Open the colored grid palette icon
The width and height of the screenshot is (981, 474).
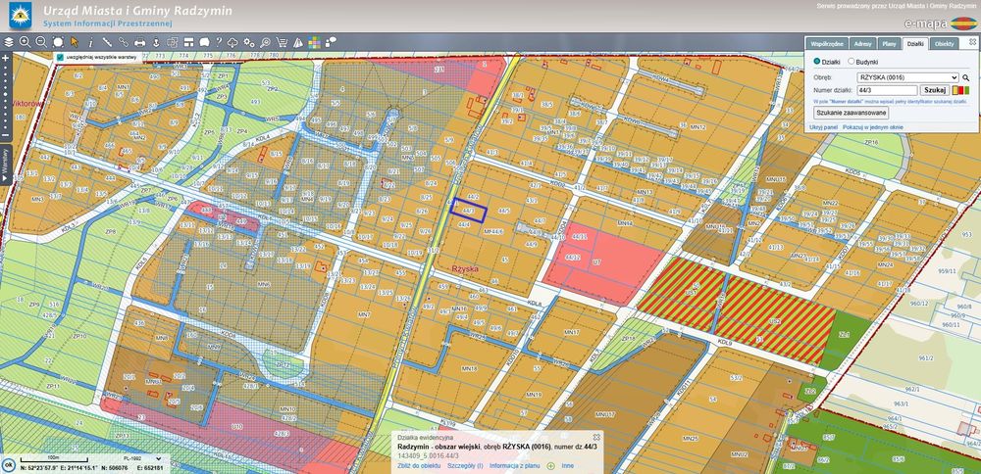[x=314, y=42]
